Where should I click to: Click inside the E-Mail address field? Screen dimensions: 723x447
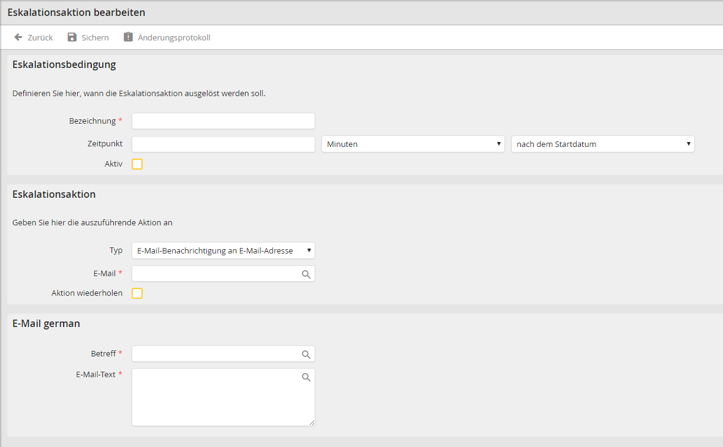(214, 274)
